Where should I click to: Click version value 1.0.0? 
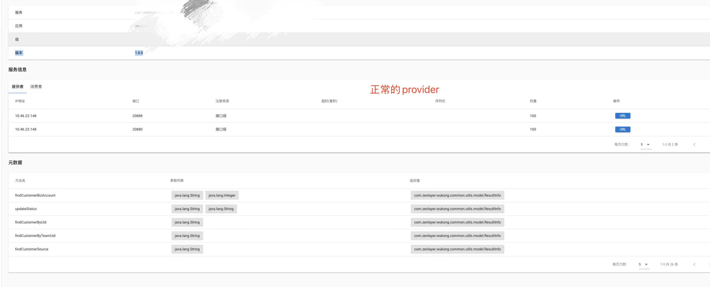(139, 53)
